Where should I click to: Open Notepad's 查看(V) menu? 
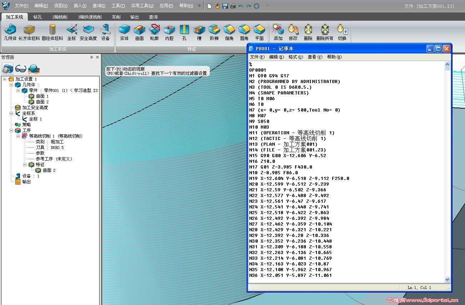coord(315,57)
